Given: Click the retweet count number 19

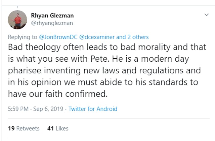Looking at the screenshot, I should (x=11, y=128).
